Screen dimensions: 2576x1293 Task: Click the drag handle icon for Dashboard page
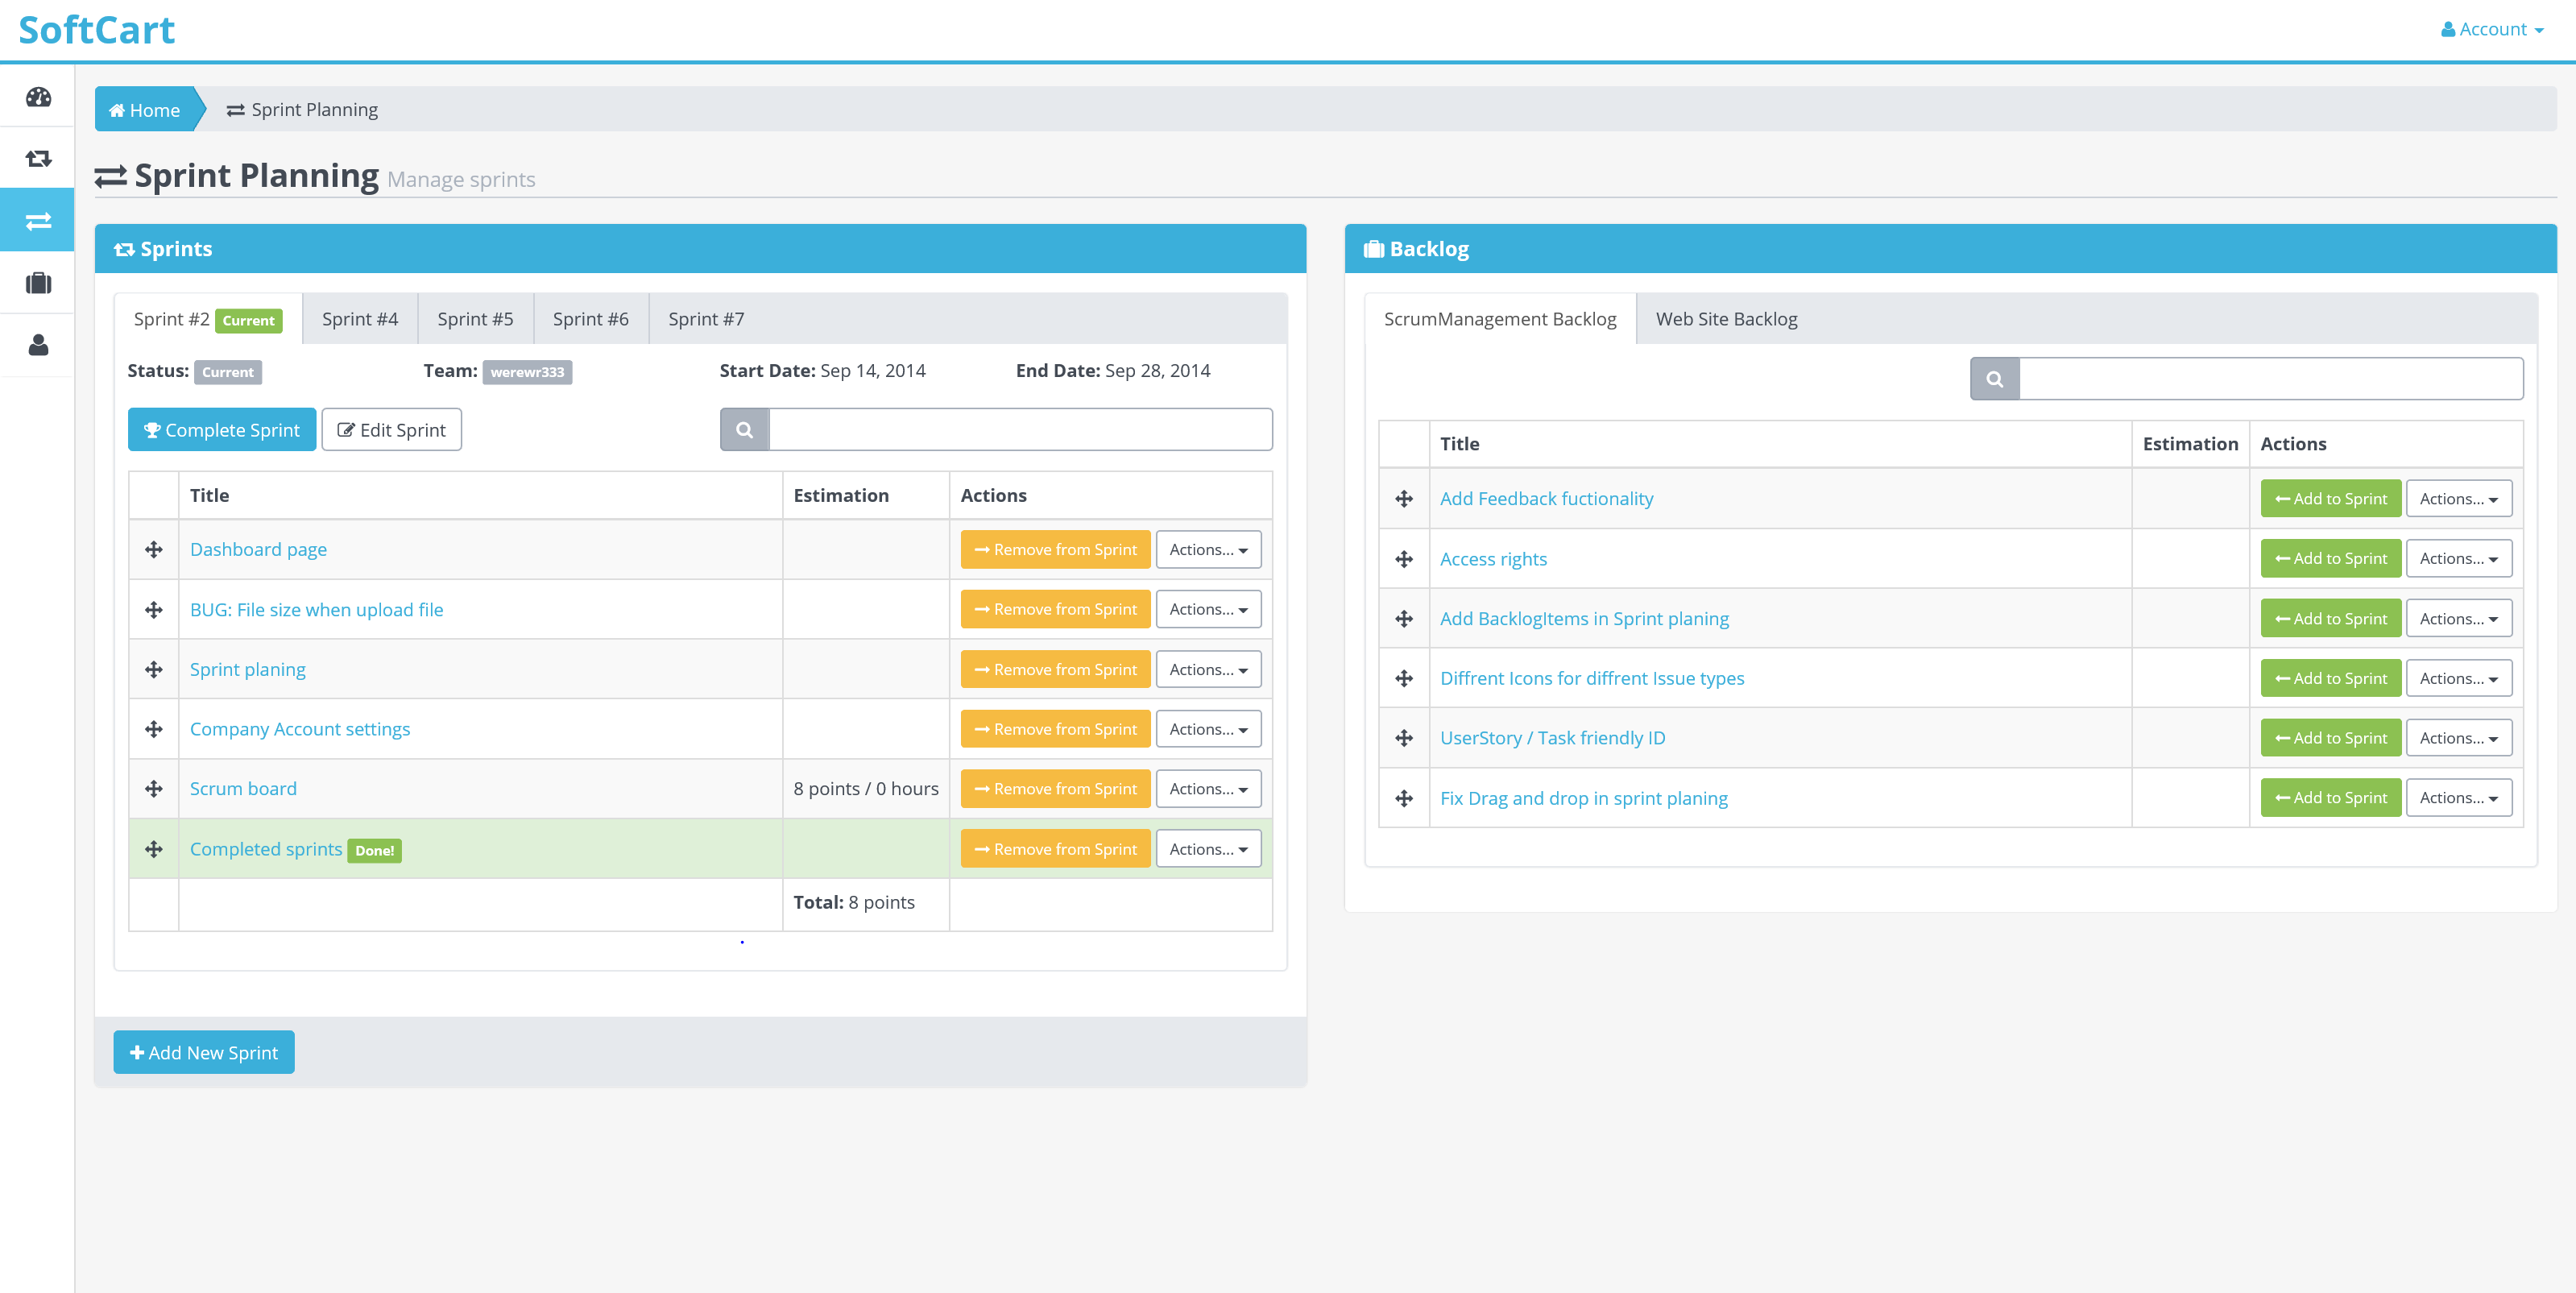[155, 549]
